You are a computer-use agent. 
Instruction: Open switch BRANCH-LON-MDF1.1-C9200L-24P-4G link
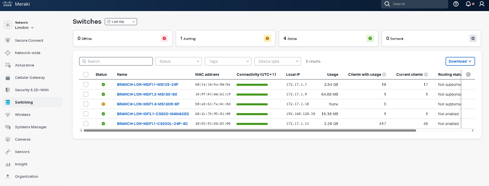[x=152, y=124]
